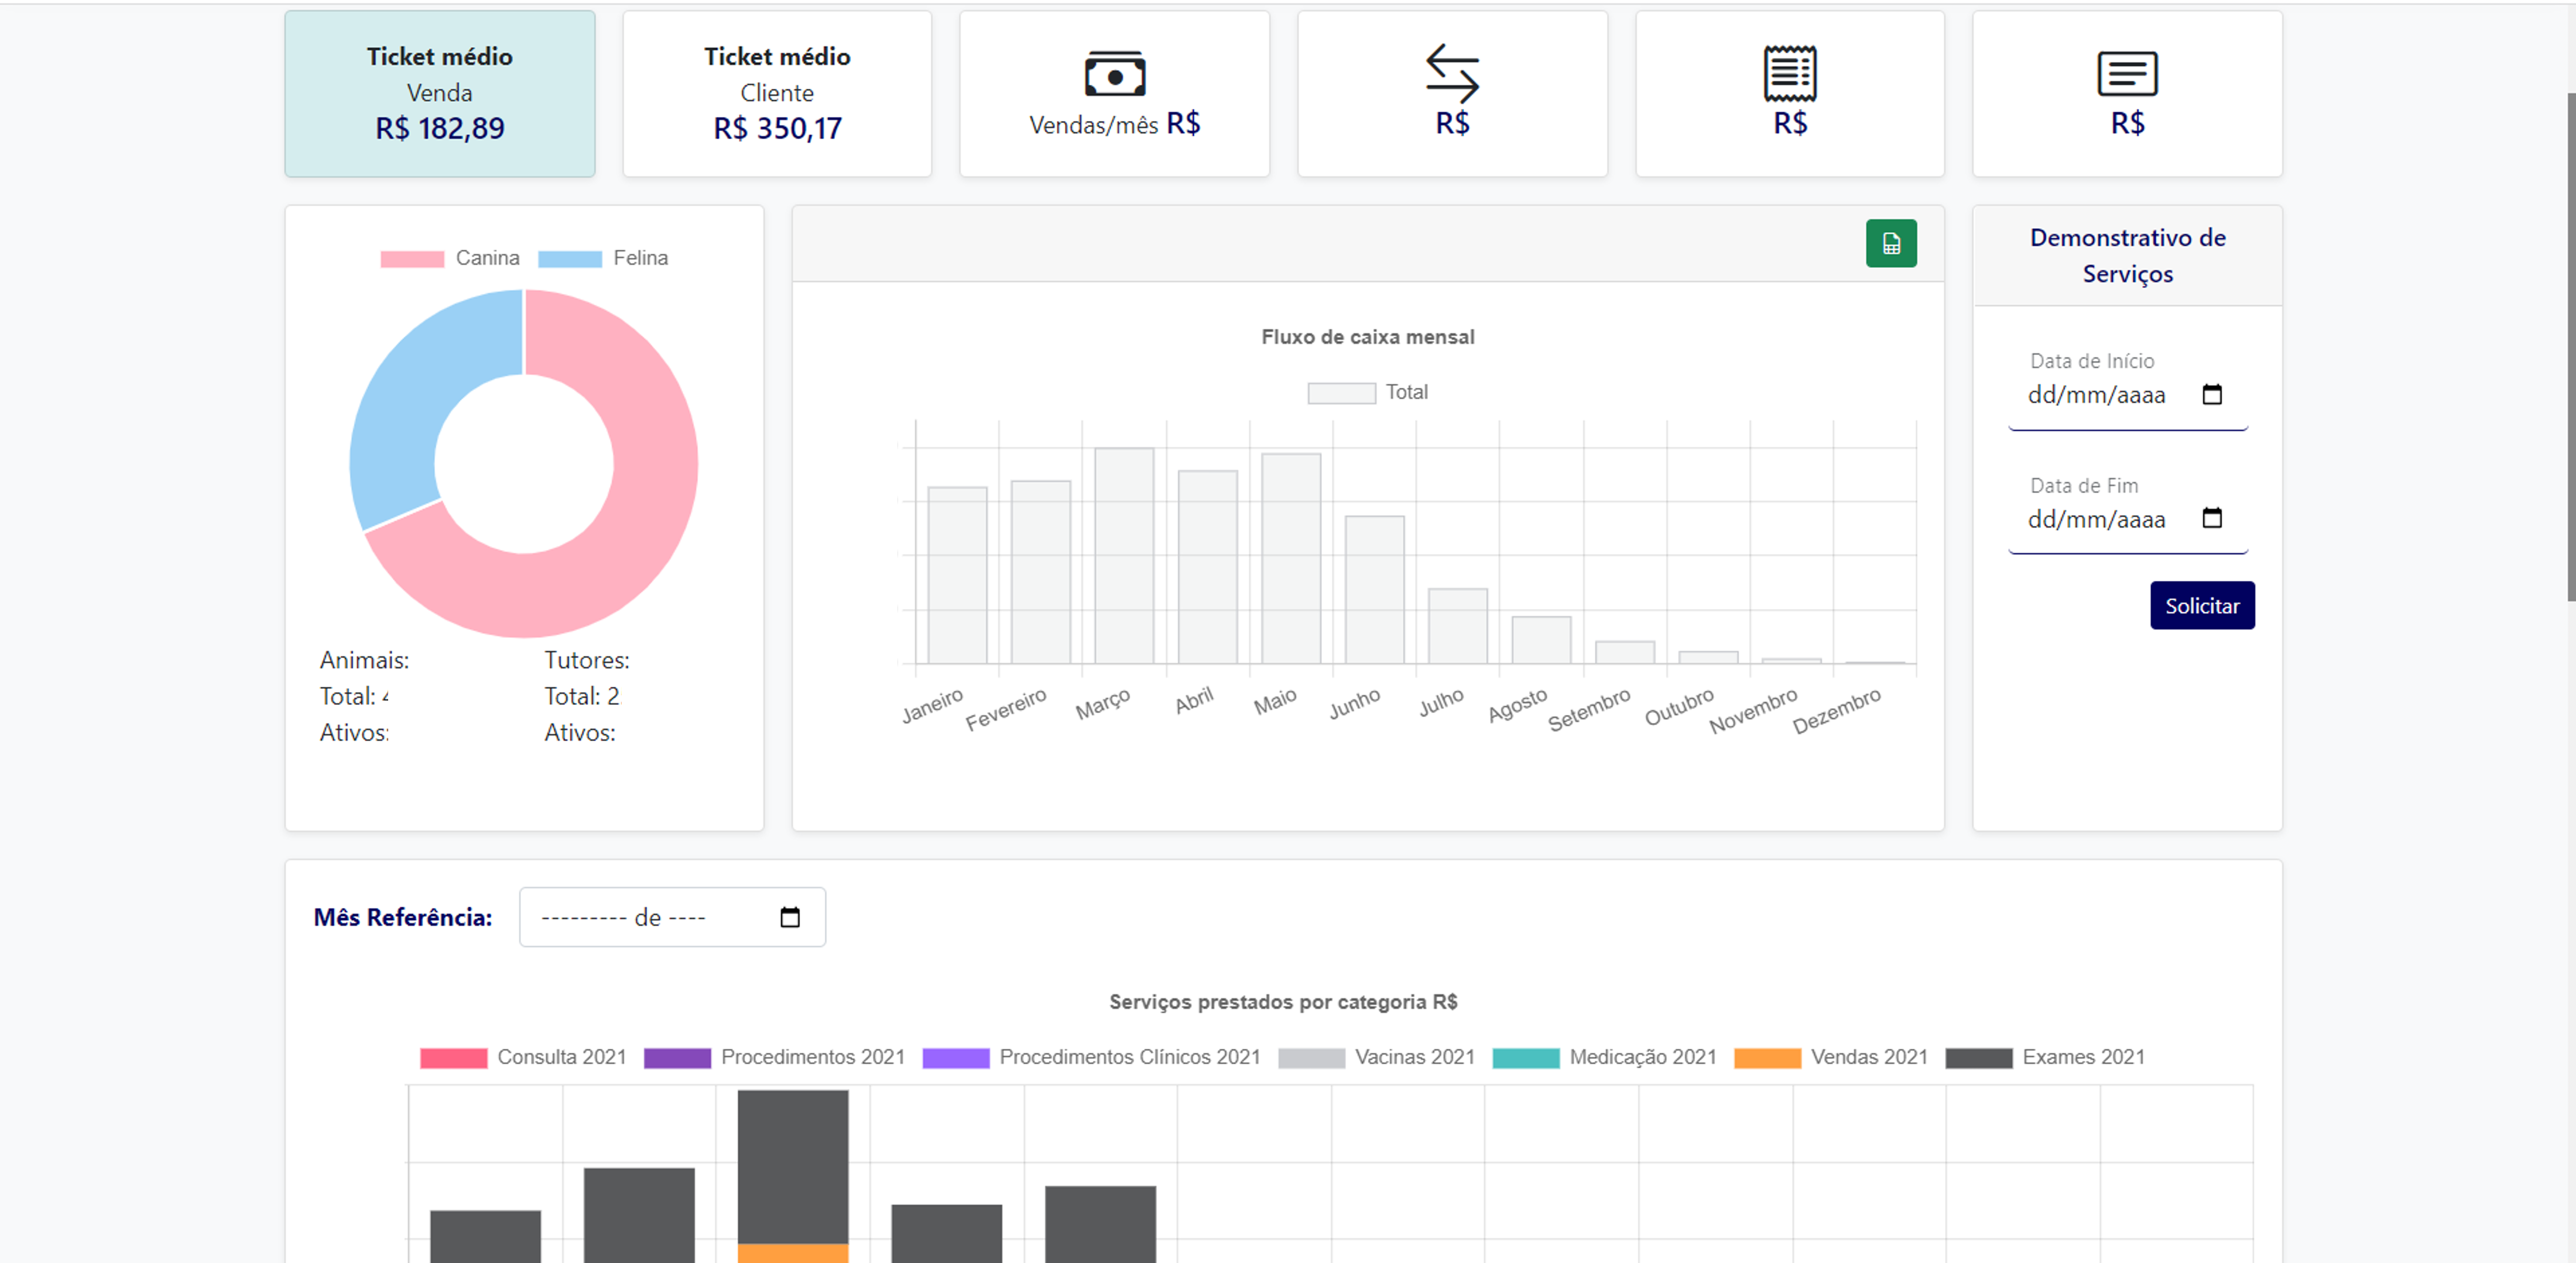
Task: Click the Mês Referência: label
Action: [402, 917]
